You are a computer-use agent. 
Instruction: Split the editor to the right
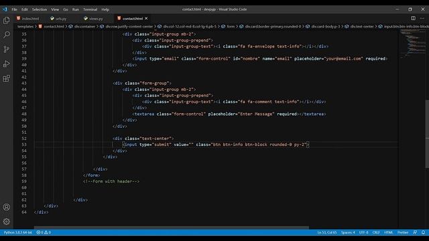click(x=413, y=18)
